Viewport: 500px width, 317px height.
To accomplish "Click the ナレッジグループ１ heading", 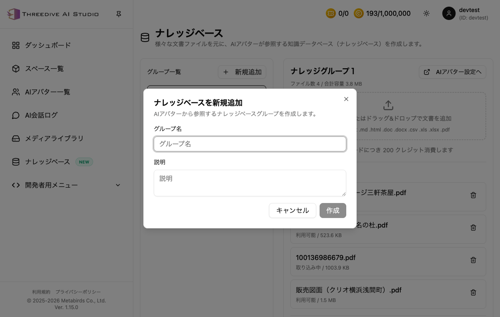I will pyautogui.click(x=323, y=71).
